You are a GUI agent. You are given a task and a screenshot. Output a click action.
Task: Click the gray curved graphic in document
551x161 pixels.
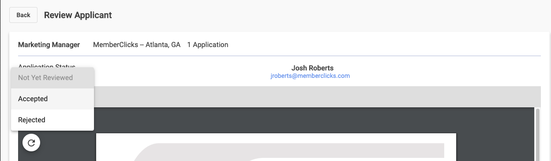click(x=287, y=152)
